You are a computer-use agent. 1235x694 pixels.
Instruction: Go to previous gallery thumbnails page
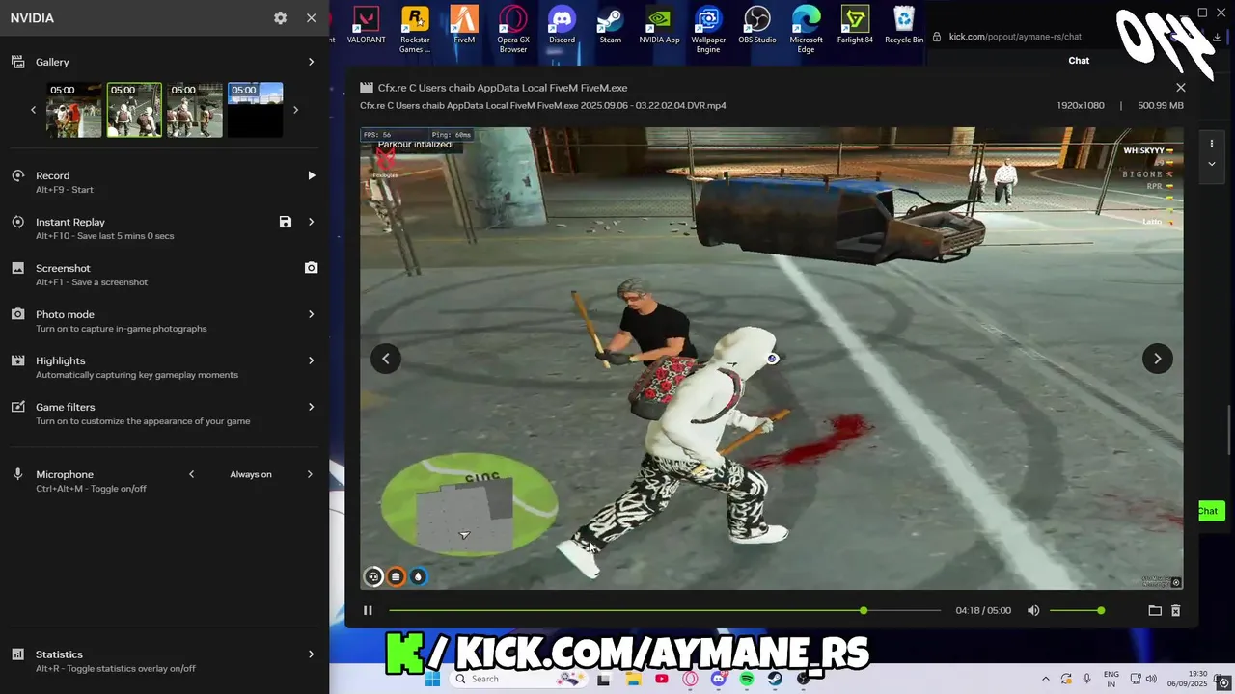(33, 110)
